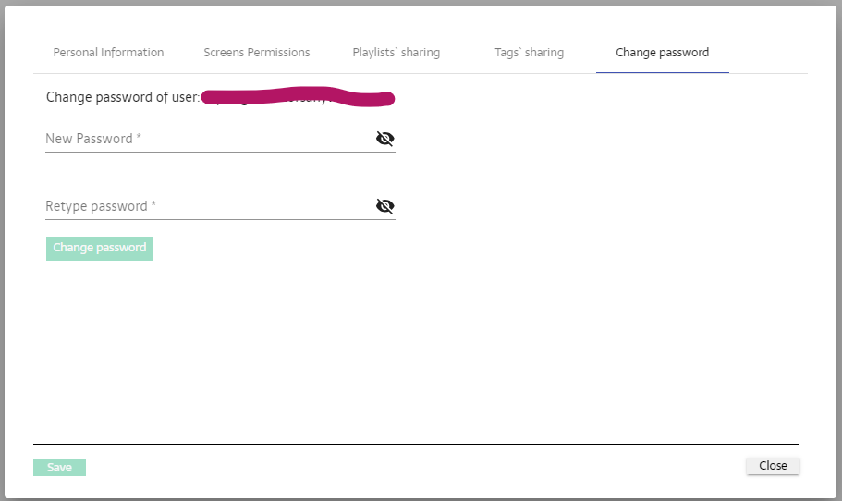Close the dialog using the Close button
The width and height of the screenshot is (842, 501).
pos(773,466)
